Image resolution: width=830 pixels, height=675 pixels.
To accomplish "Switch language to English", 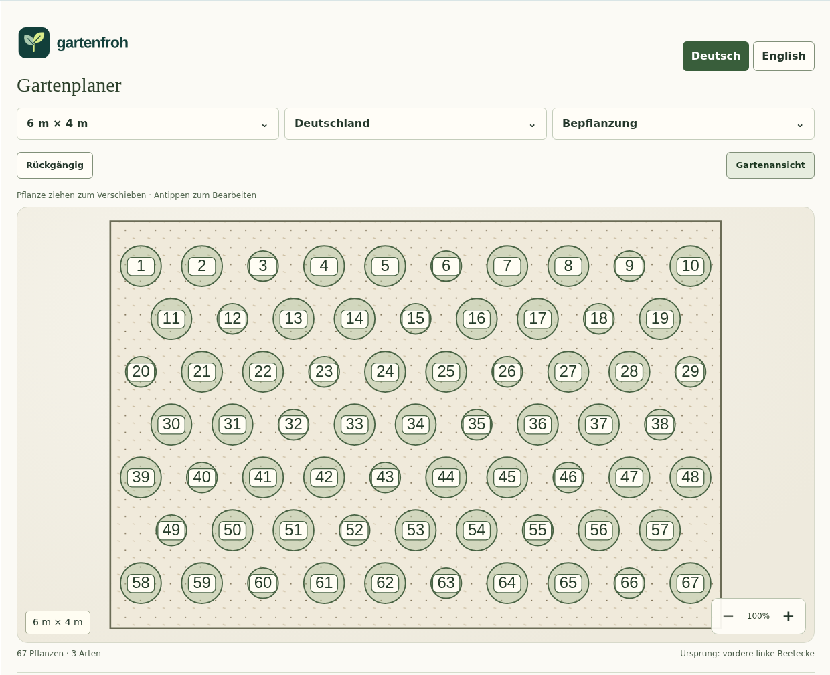I will (x=784, y=56).
